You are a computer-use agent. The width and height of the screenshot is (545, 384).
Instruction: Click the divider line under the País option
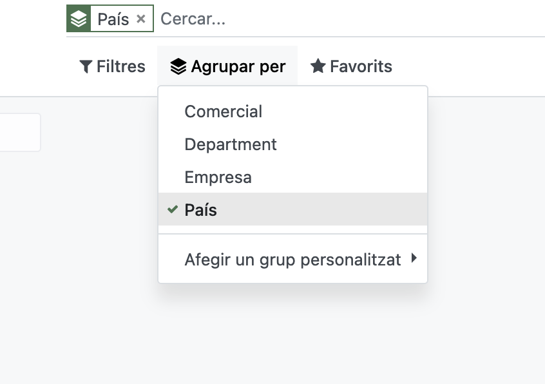pos(292,234)
